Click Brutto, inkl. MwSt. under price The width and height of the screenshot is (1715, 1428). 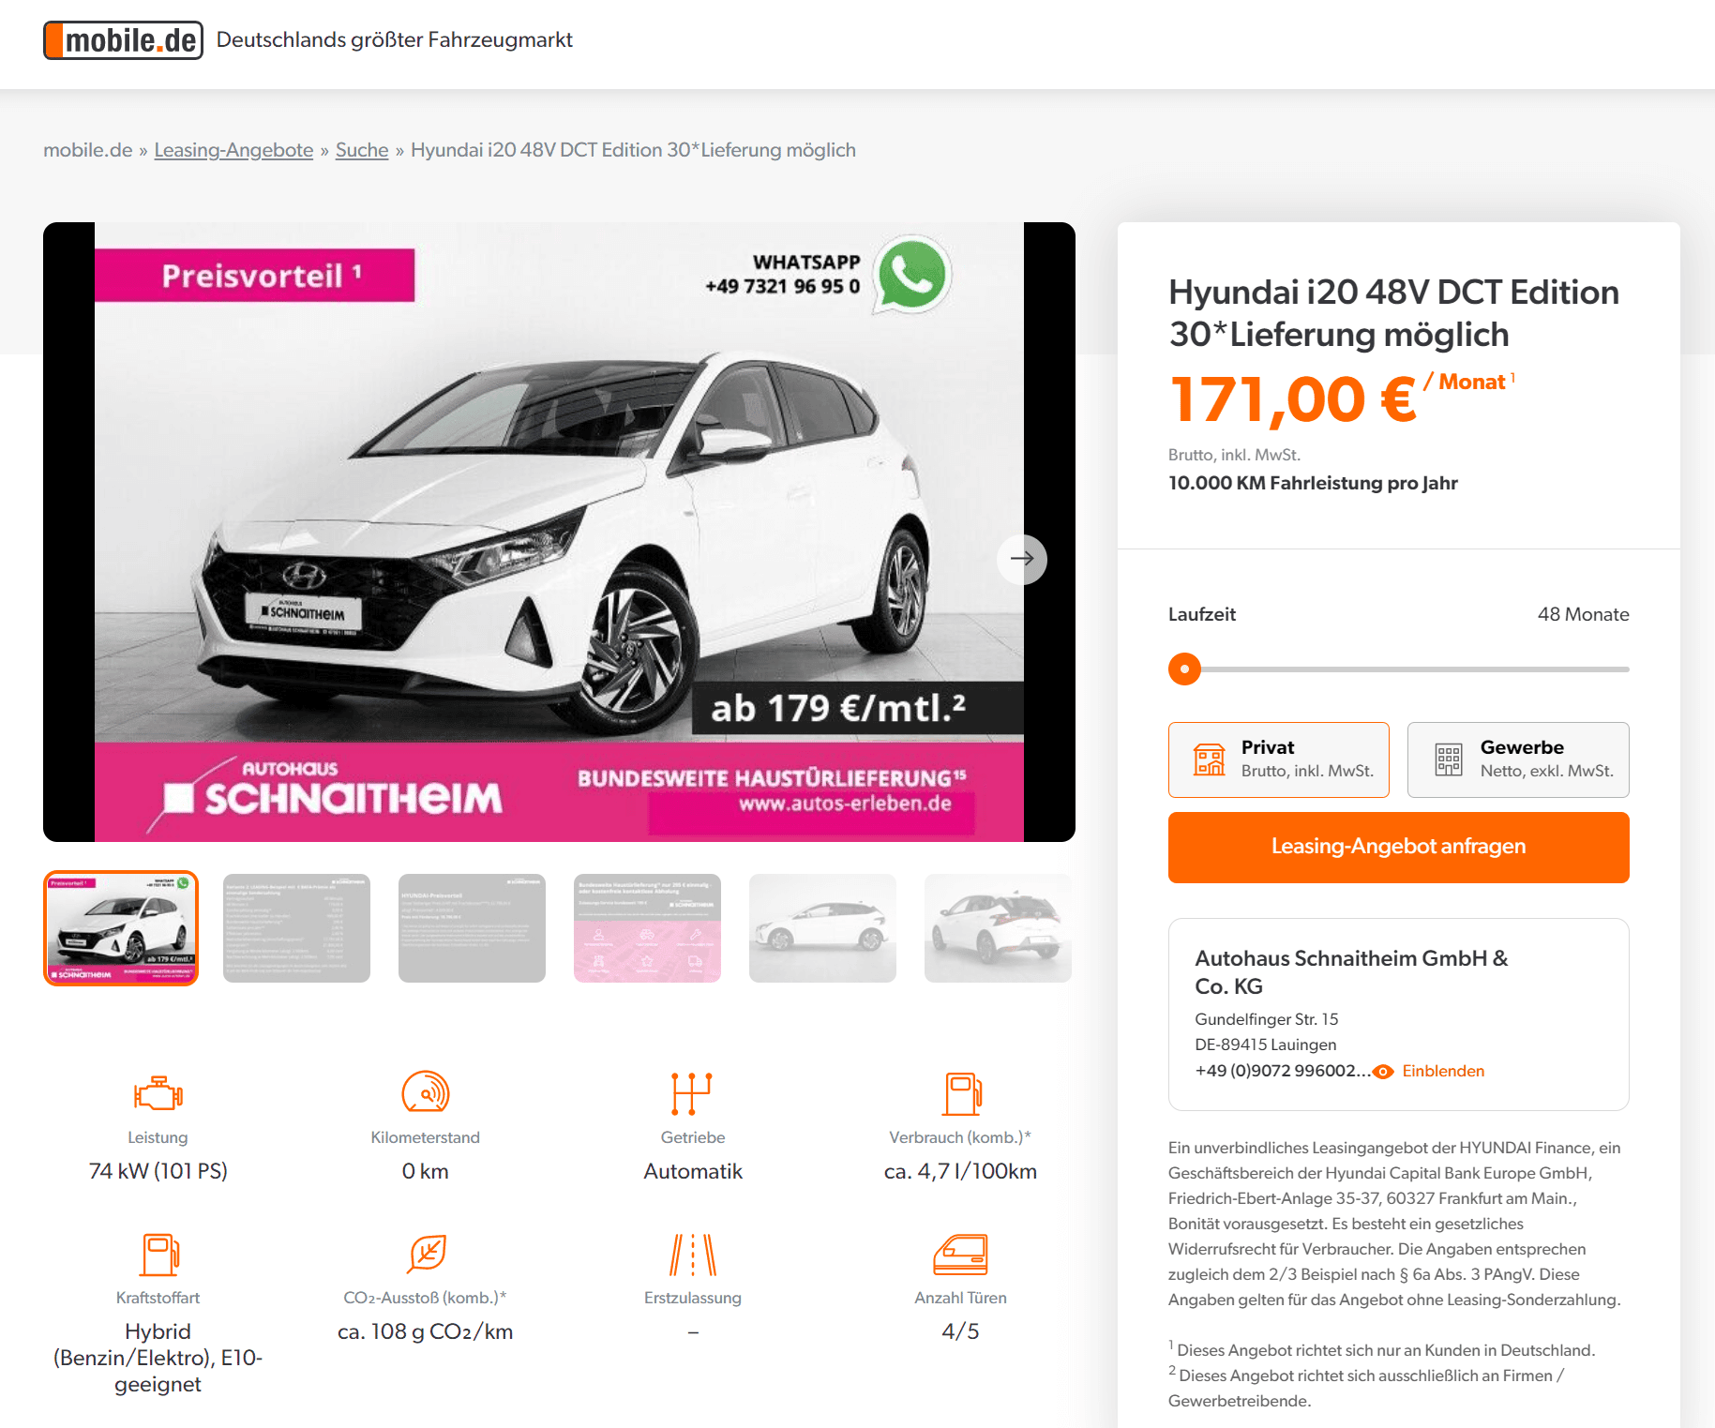(1234, 455)
